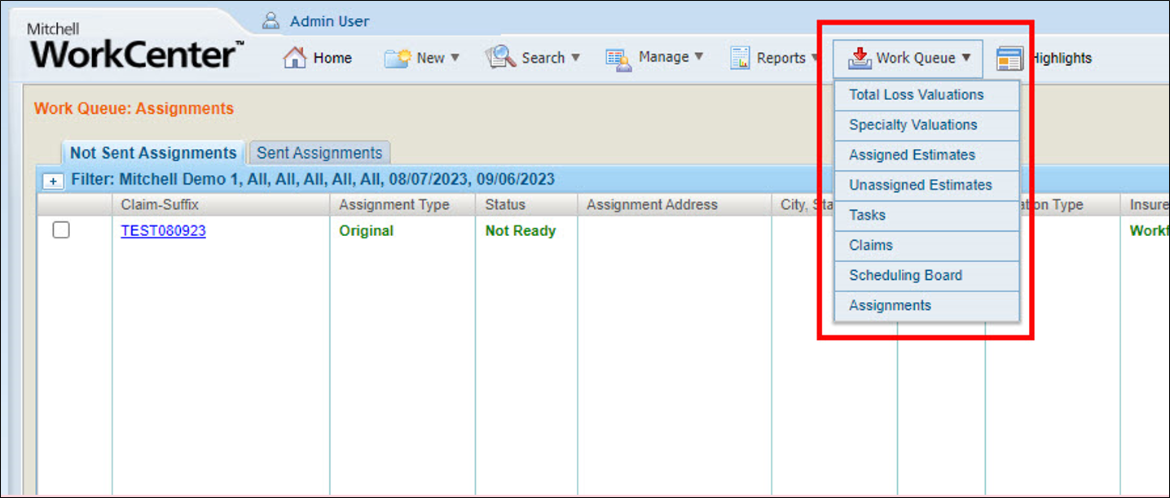Go to Home page
Screen dimensions: 1170x498
332,58
